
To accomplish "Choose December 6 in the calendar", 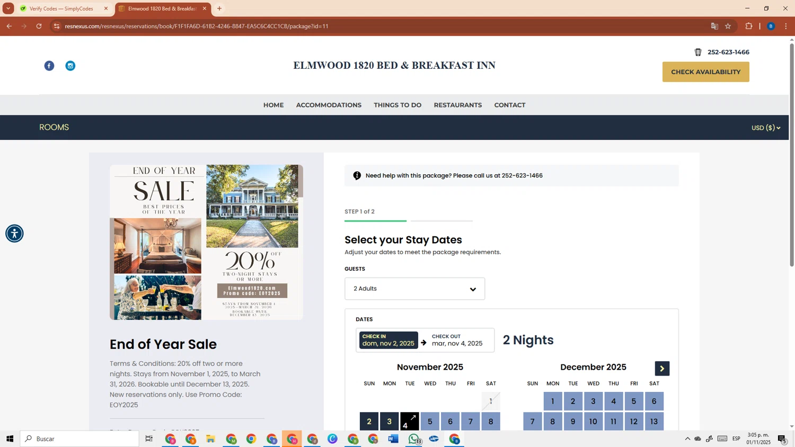I will [x=654, y=401].
